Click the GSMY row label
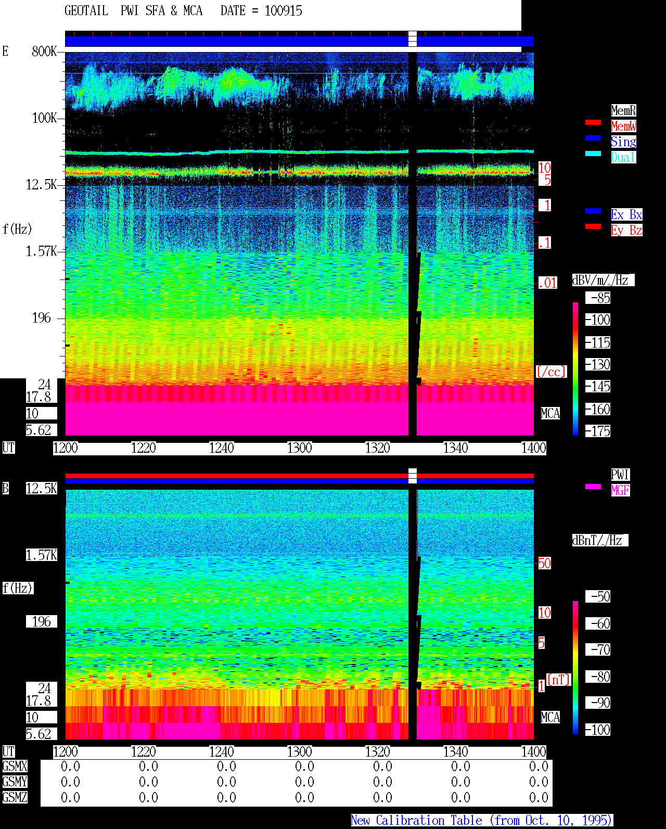 [15, 782]
